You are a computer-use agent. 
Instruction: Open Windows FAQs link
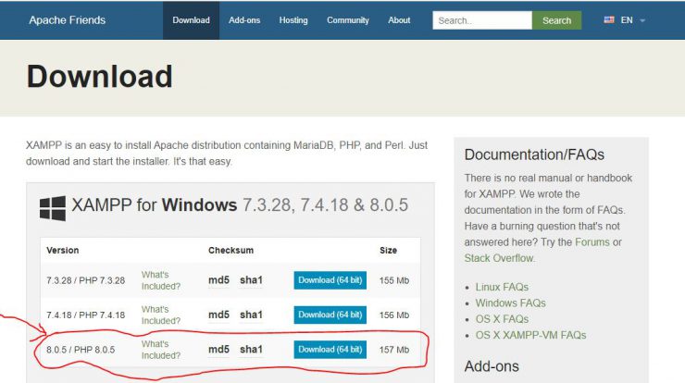pyautogui.click(x=510, y=303)
